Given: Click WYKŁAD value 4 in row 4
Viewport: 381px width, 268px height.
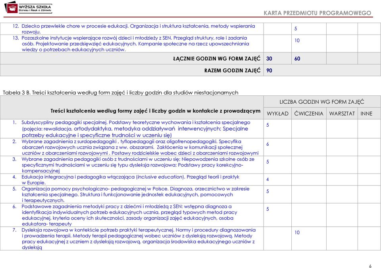Looking at the screenshot, I should click(x=267, y=179).
